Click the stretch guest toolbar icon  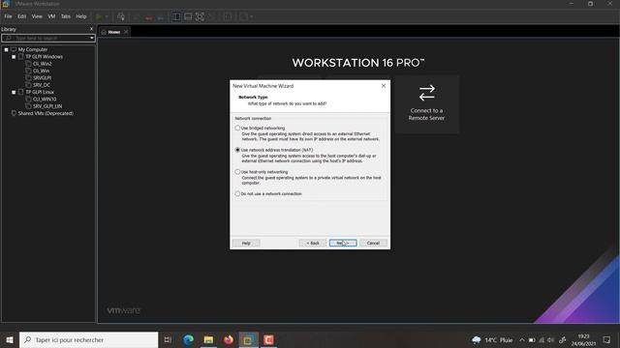click(x=243, y=16)
